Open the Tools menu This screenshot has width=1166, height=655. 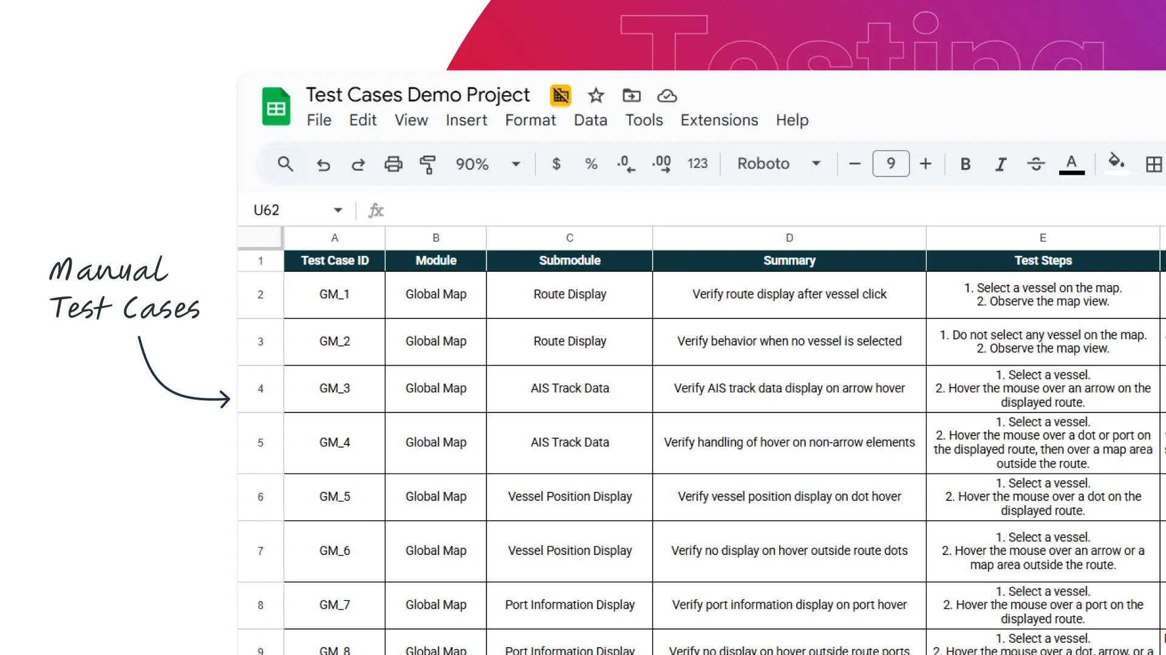click(644, 120)
